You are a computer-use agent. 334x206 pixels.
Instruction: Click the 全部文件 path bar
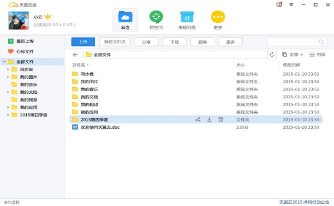click(175, 54)
